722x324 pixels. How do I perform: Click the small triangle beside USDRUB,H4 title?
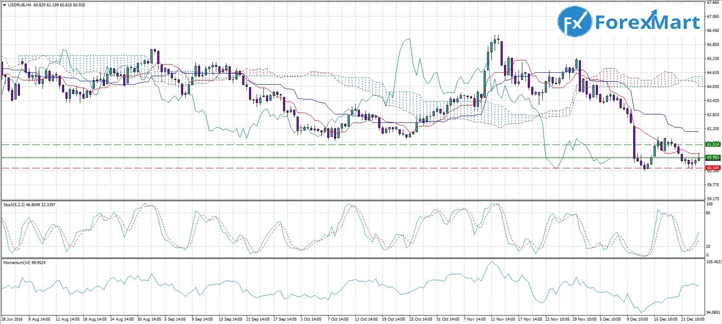(4, 5)
